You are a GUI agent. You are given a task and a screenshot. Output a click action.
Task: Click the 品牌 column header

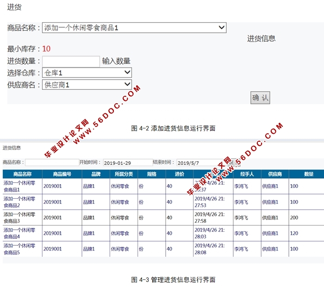(x=96, y=174)
